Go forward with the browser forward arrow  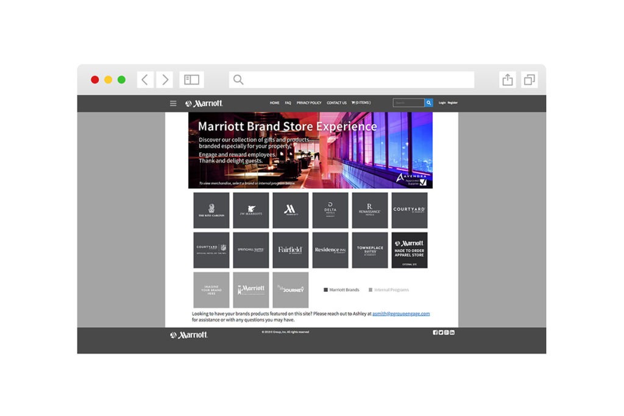[165, 80]
